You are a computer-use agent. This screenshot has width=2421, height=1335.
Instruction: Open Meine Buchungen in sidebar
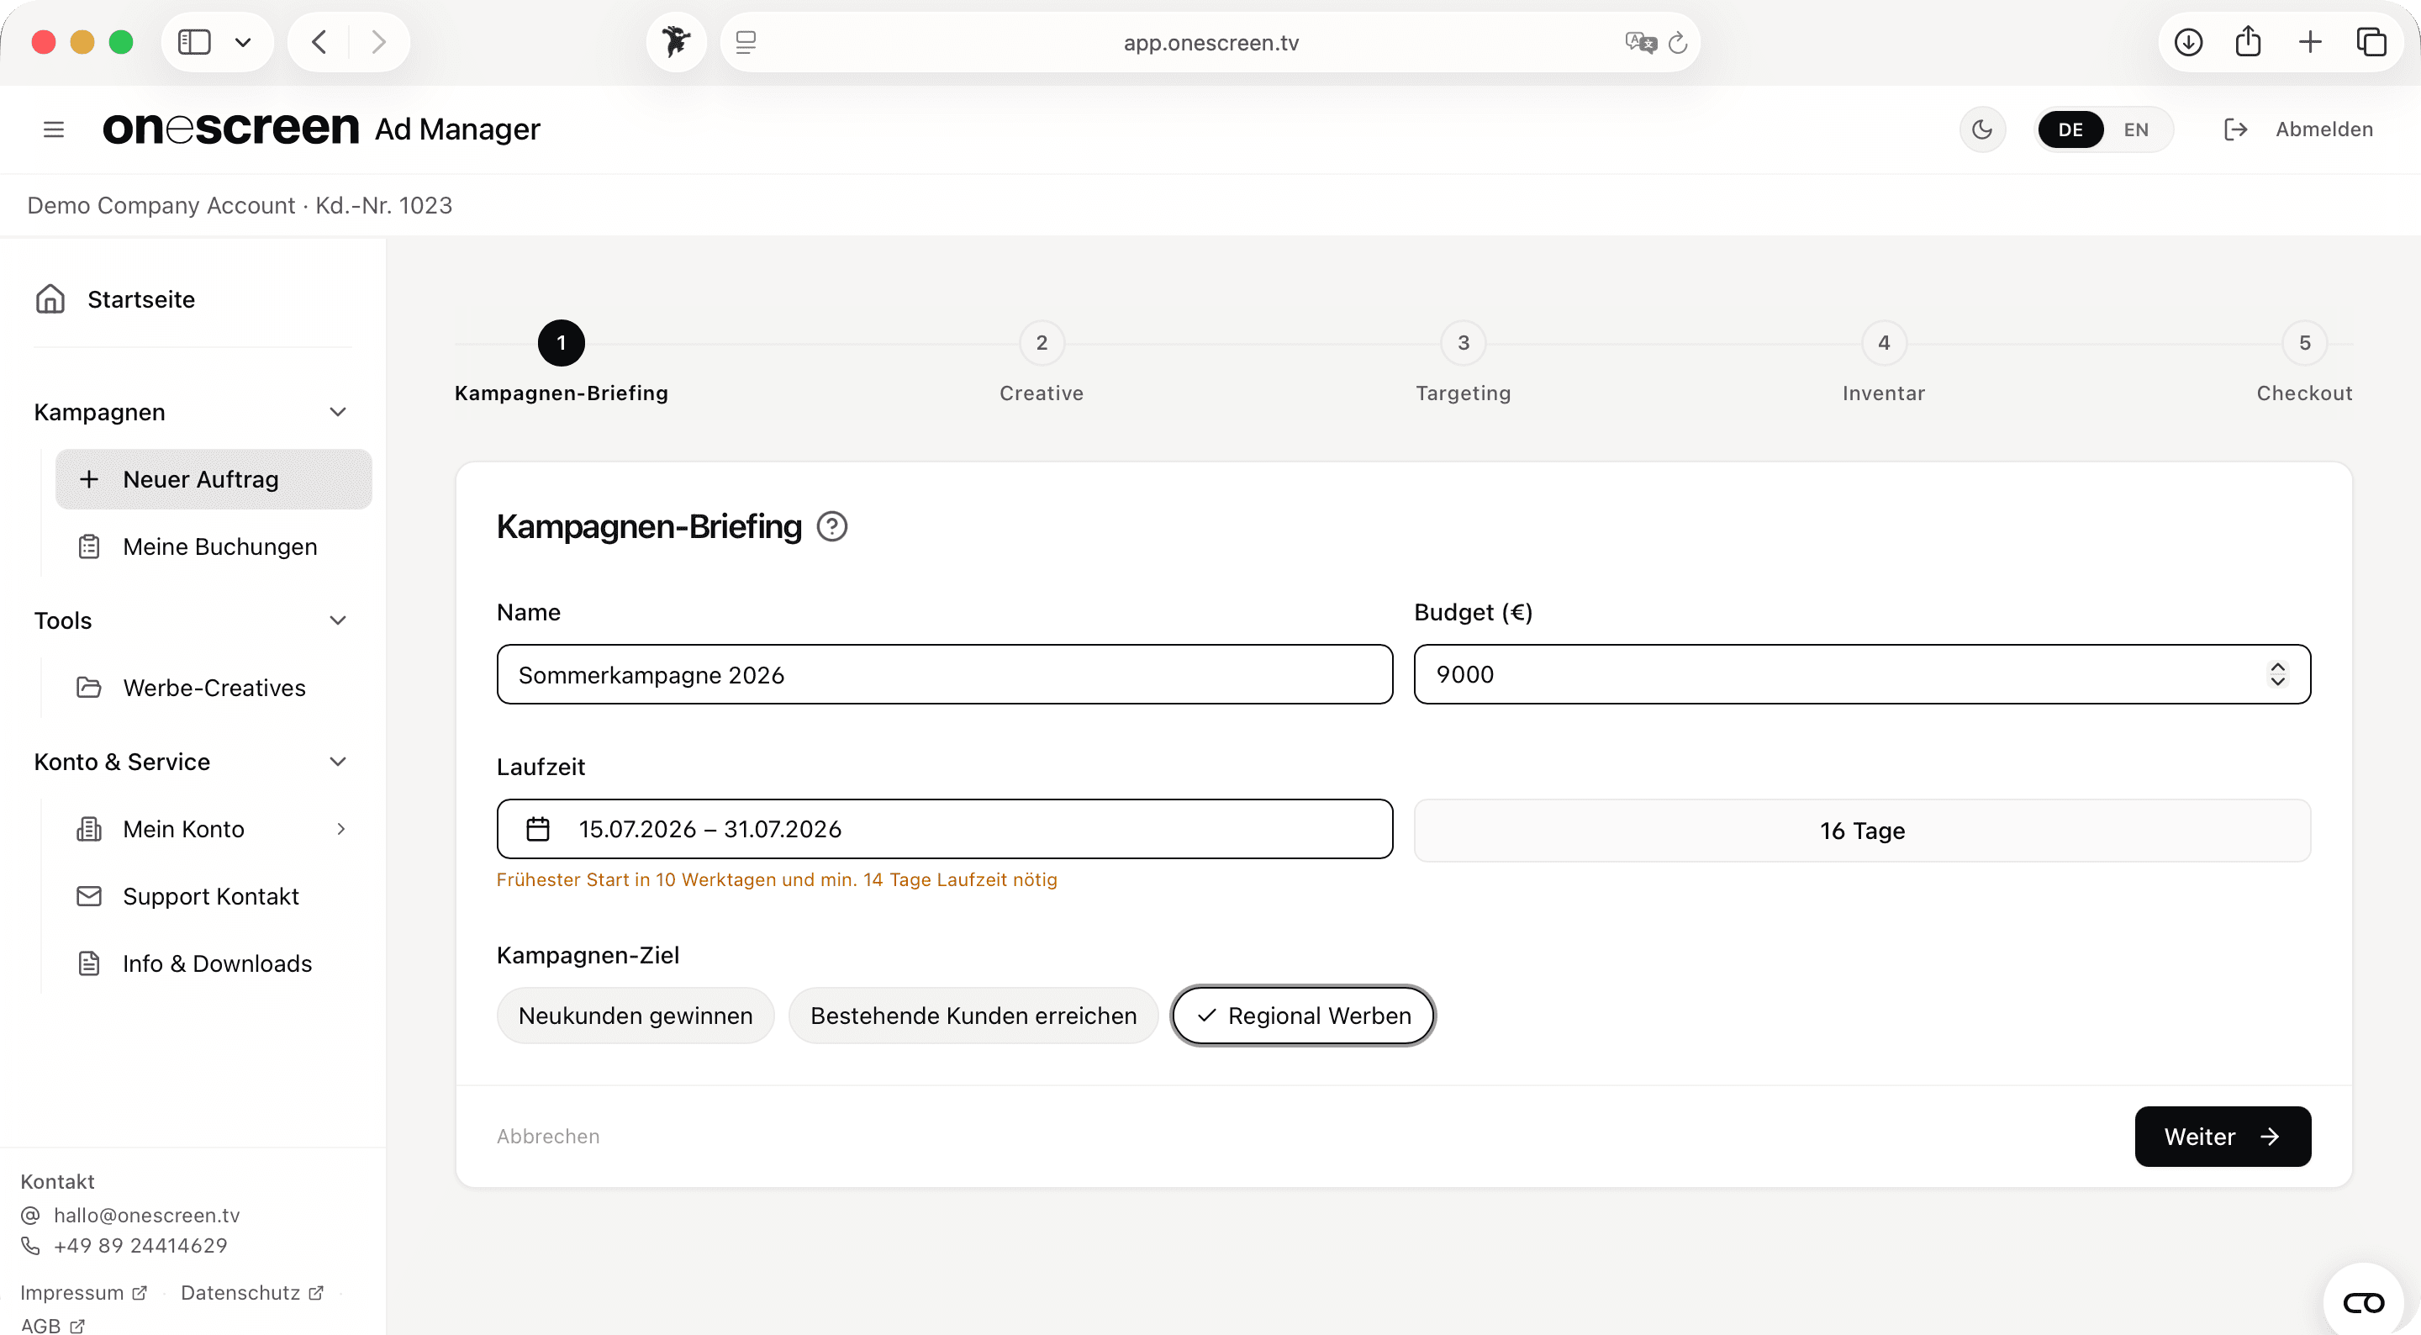pos(214,547)
